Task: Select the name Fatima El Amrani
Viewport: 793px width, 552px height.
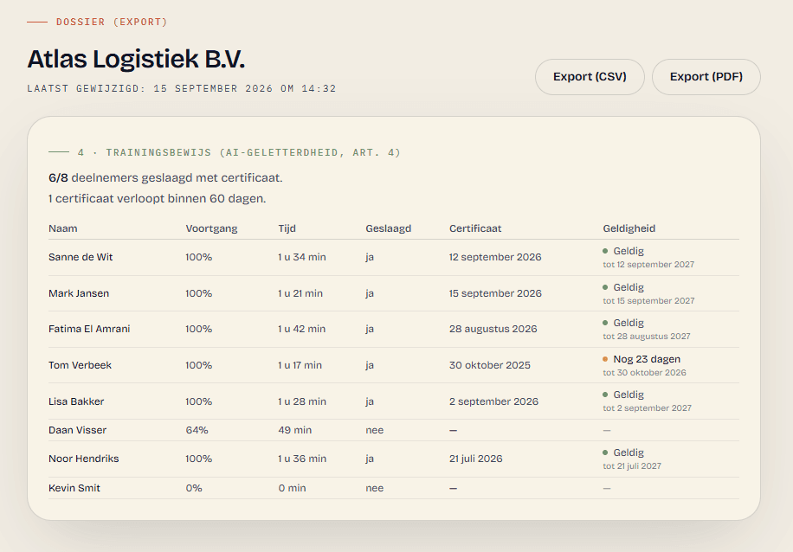Action: [x=89, y=329]
